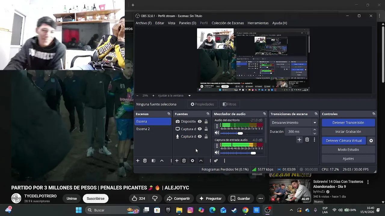Viewport: 385px width, 216px height.
Task: Pop out the Controles dock panel
Action: click(374, 114)
